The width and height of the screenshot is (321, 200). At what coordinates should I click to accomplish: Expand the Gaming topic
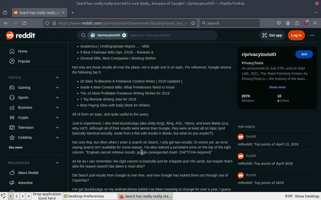click(57, 87)
